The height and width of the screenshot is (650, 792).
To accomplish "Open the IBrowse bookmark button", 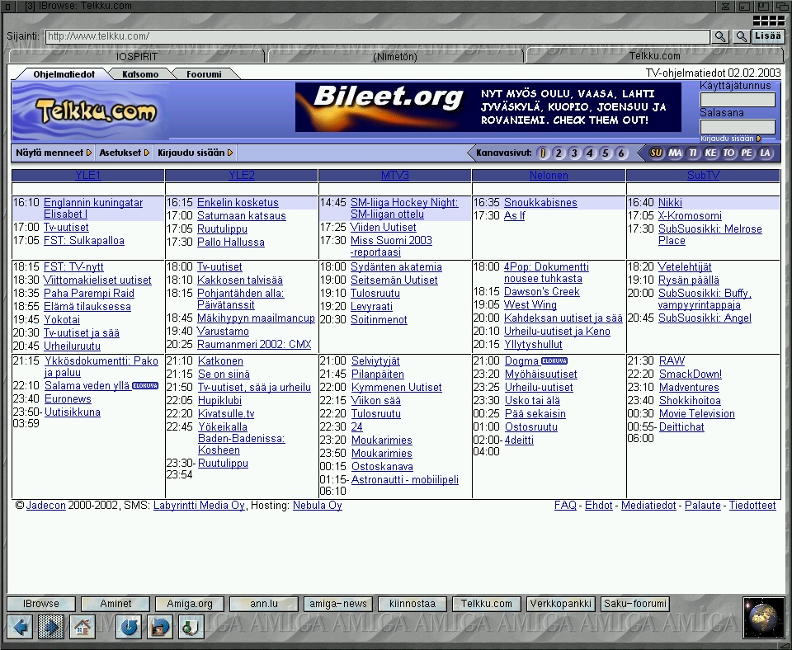I will point(41,604).
